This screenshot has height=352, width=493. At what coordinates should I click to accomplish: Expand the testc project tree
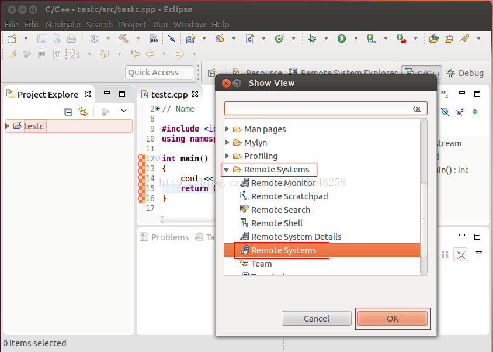click(8, 126)
